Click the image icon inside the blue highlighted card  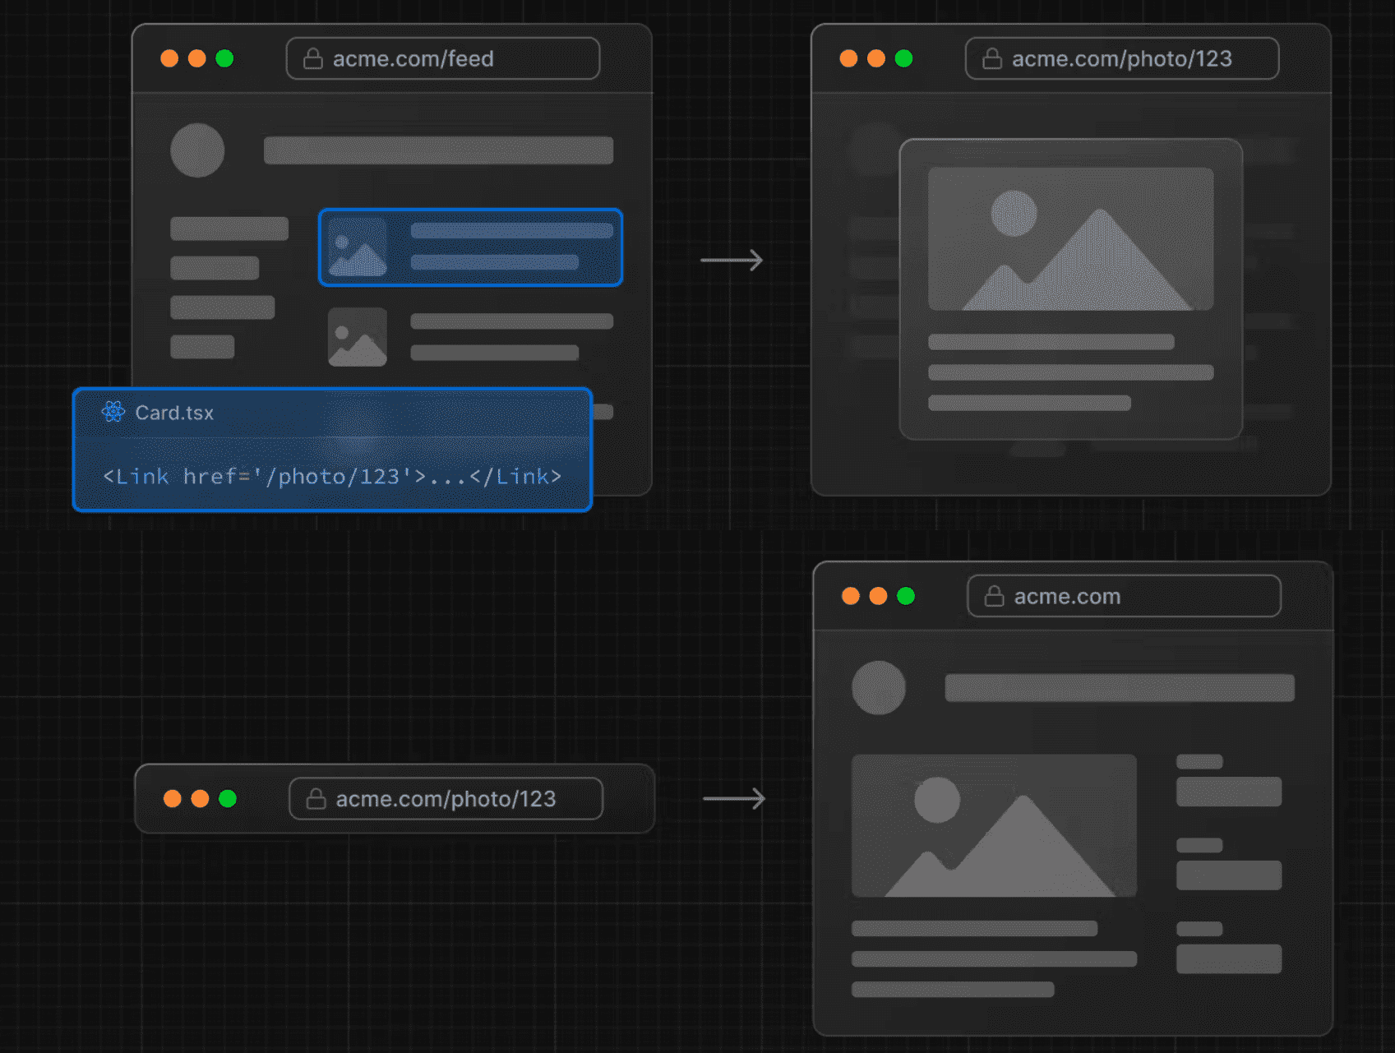click(x=358, y=247)
